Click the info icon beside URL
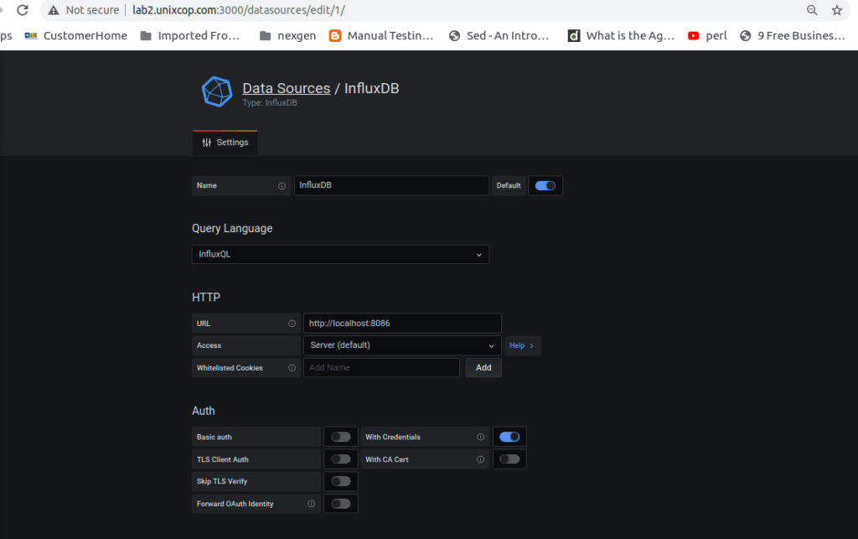858x539 pixels. pos(292,324)
